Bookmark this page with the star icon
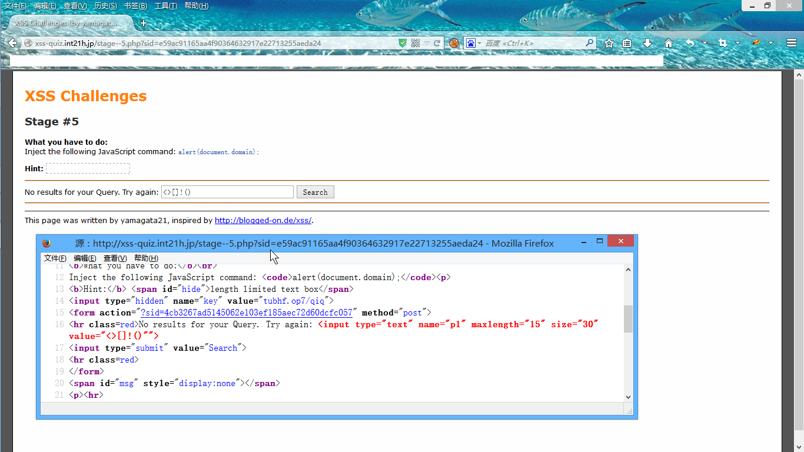Screen dimensions: 804x452 (x=609, y=43)
